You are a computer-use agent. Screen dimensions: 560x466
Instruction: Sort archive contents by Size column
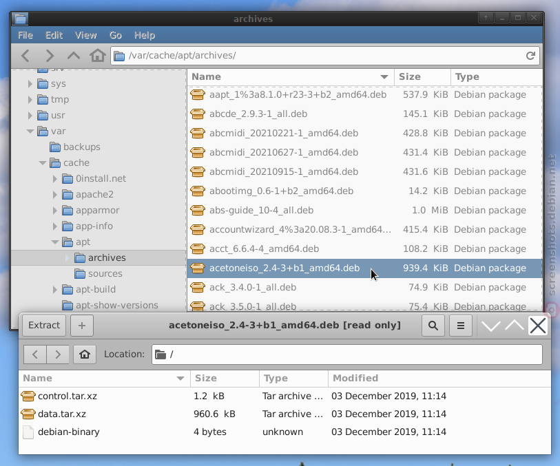click(x=225, y=378)
